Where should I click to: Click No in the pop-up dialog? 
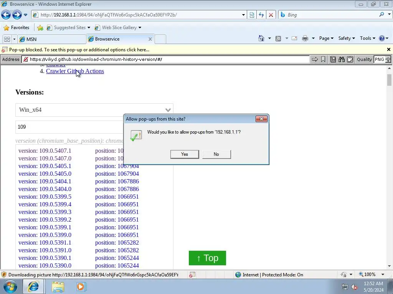[x=216, y=154]
